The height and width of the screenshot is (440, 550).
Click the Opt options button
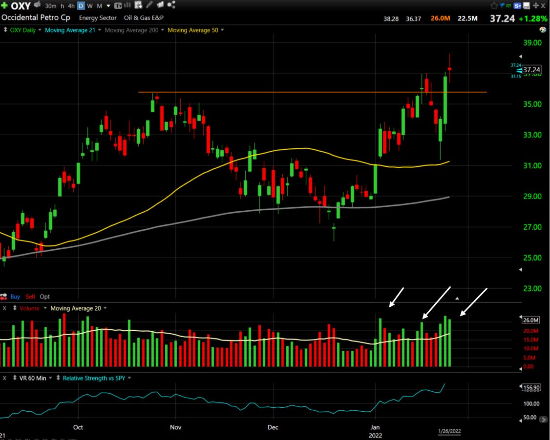pos(44,297)
